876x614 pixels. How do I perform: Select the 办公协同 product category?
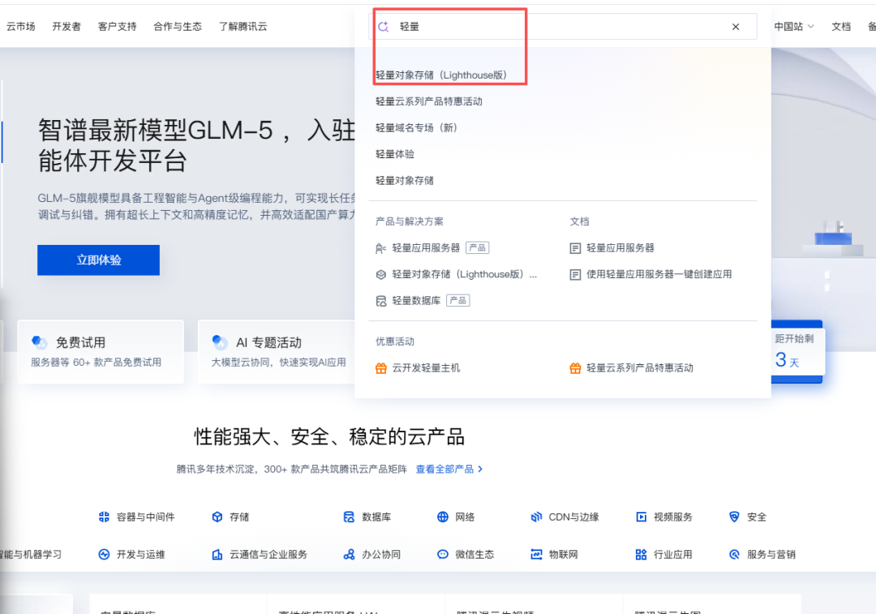click(372, 554)
